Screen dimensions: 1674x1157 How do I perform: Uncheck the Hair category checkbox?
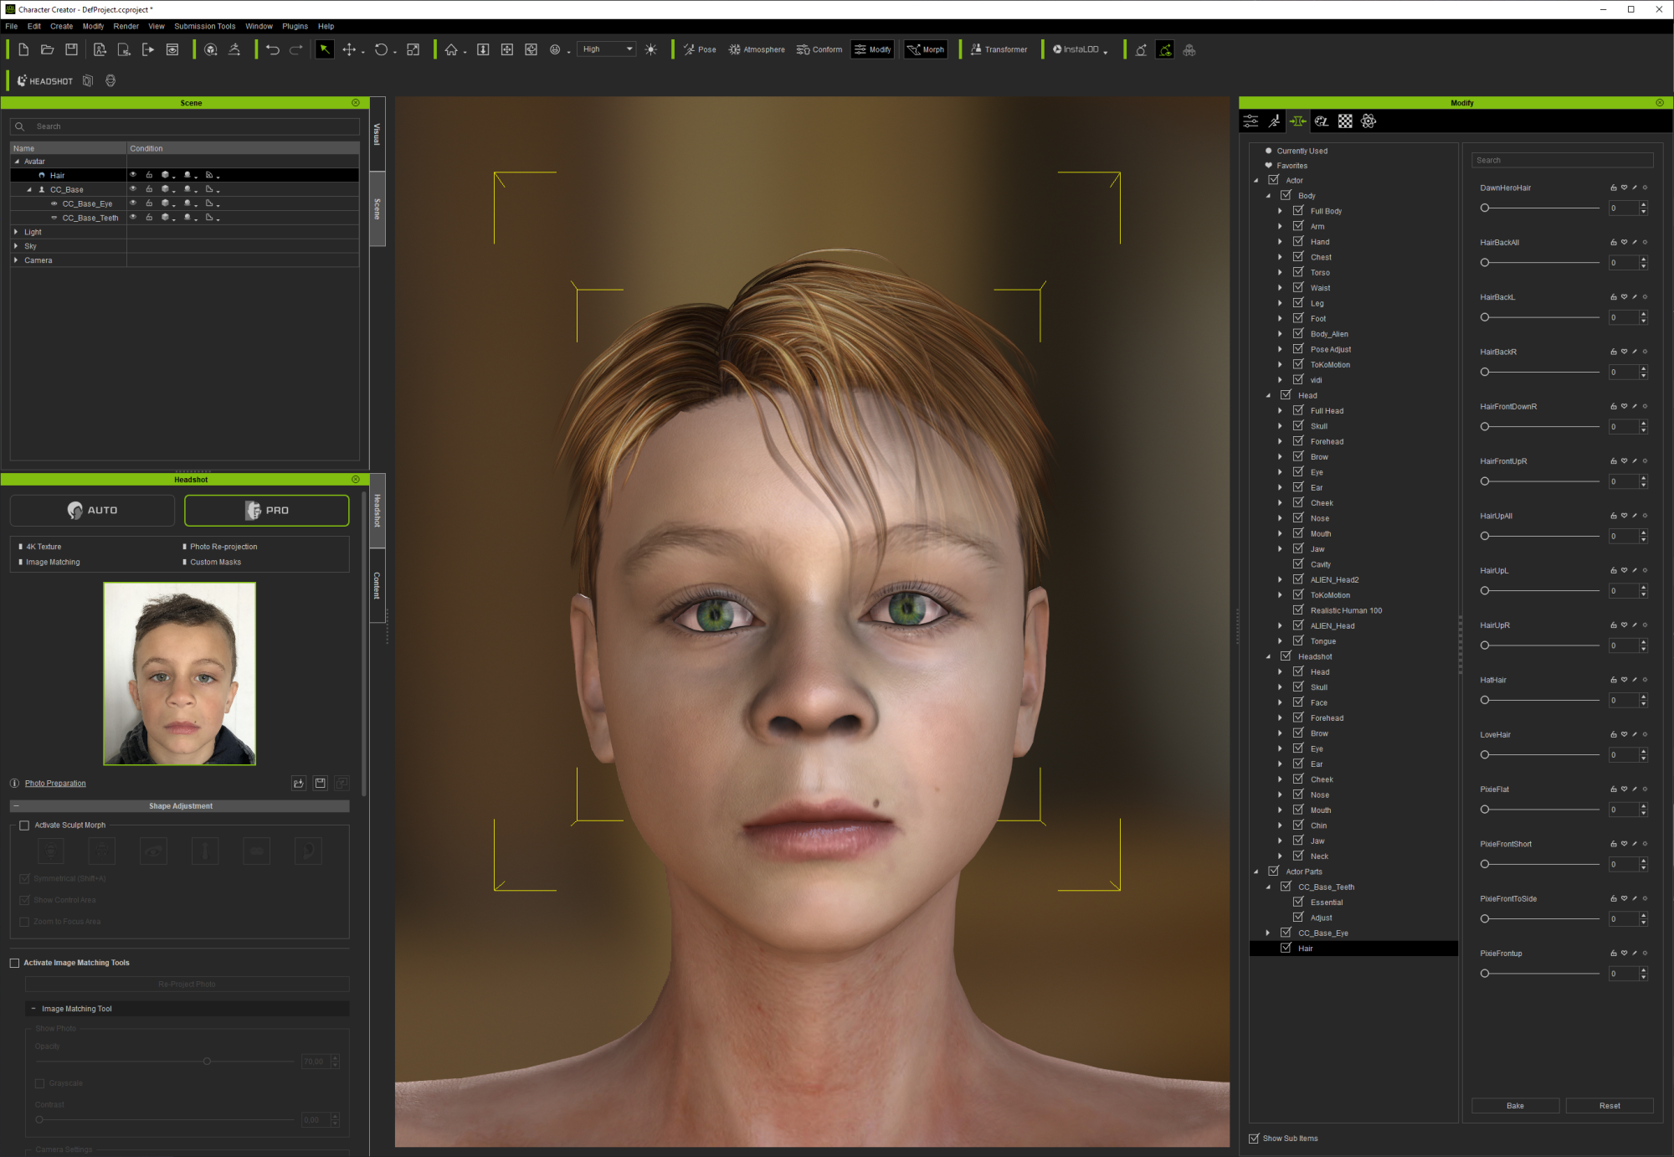(x=1286, y=948)
